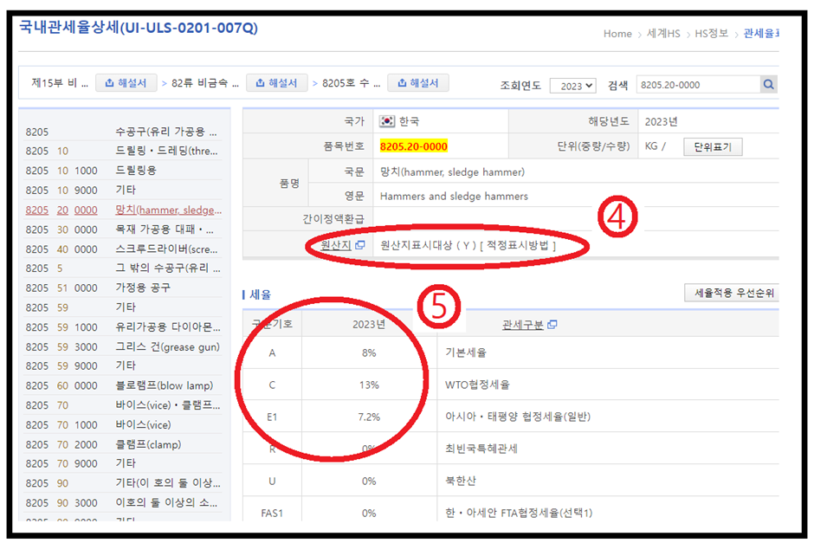Go to HS정보 in breadcrumb
Screen dimensions: 814x543
click(x=711, y=34)
